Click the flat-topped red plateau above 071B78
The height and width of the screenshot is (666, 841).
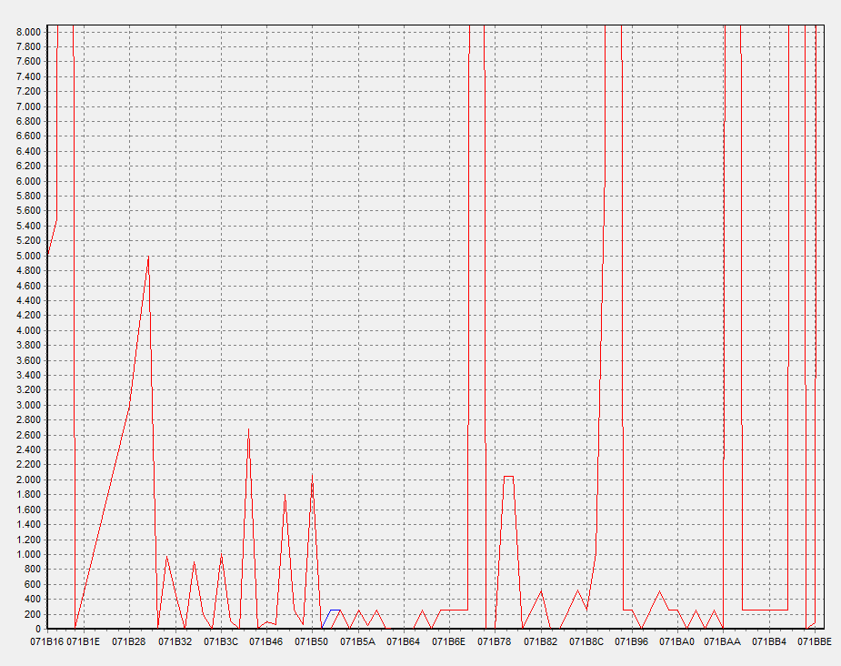coord(508,476)
